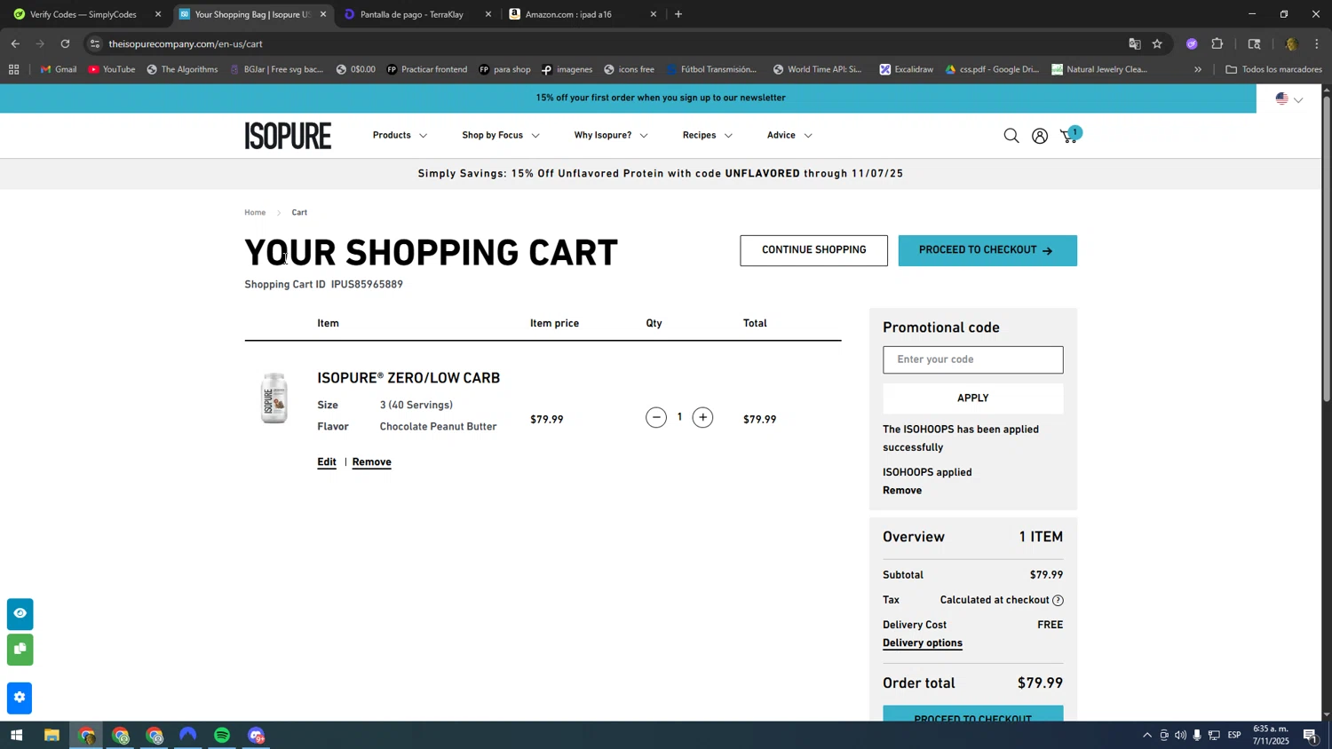
Task: Click the Home breadcrumb link
Action: pos(255,213)
